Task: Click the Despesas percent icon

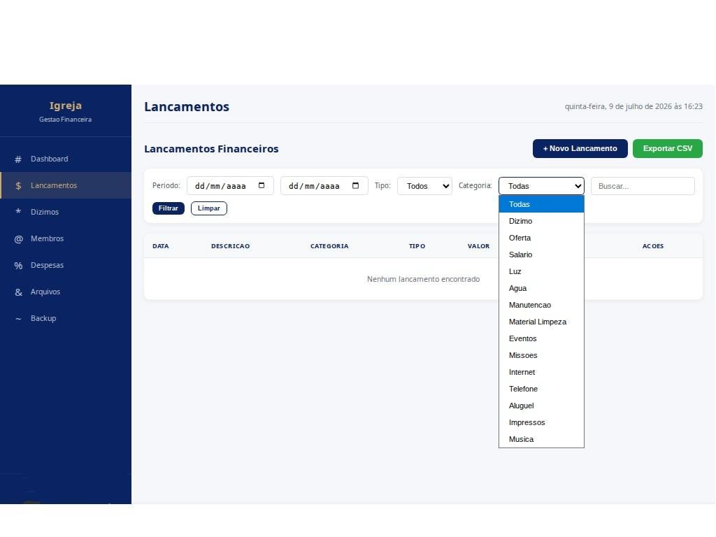Action: tap(18, 265)
